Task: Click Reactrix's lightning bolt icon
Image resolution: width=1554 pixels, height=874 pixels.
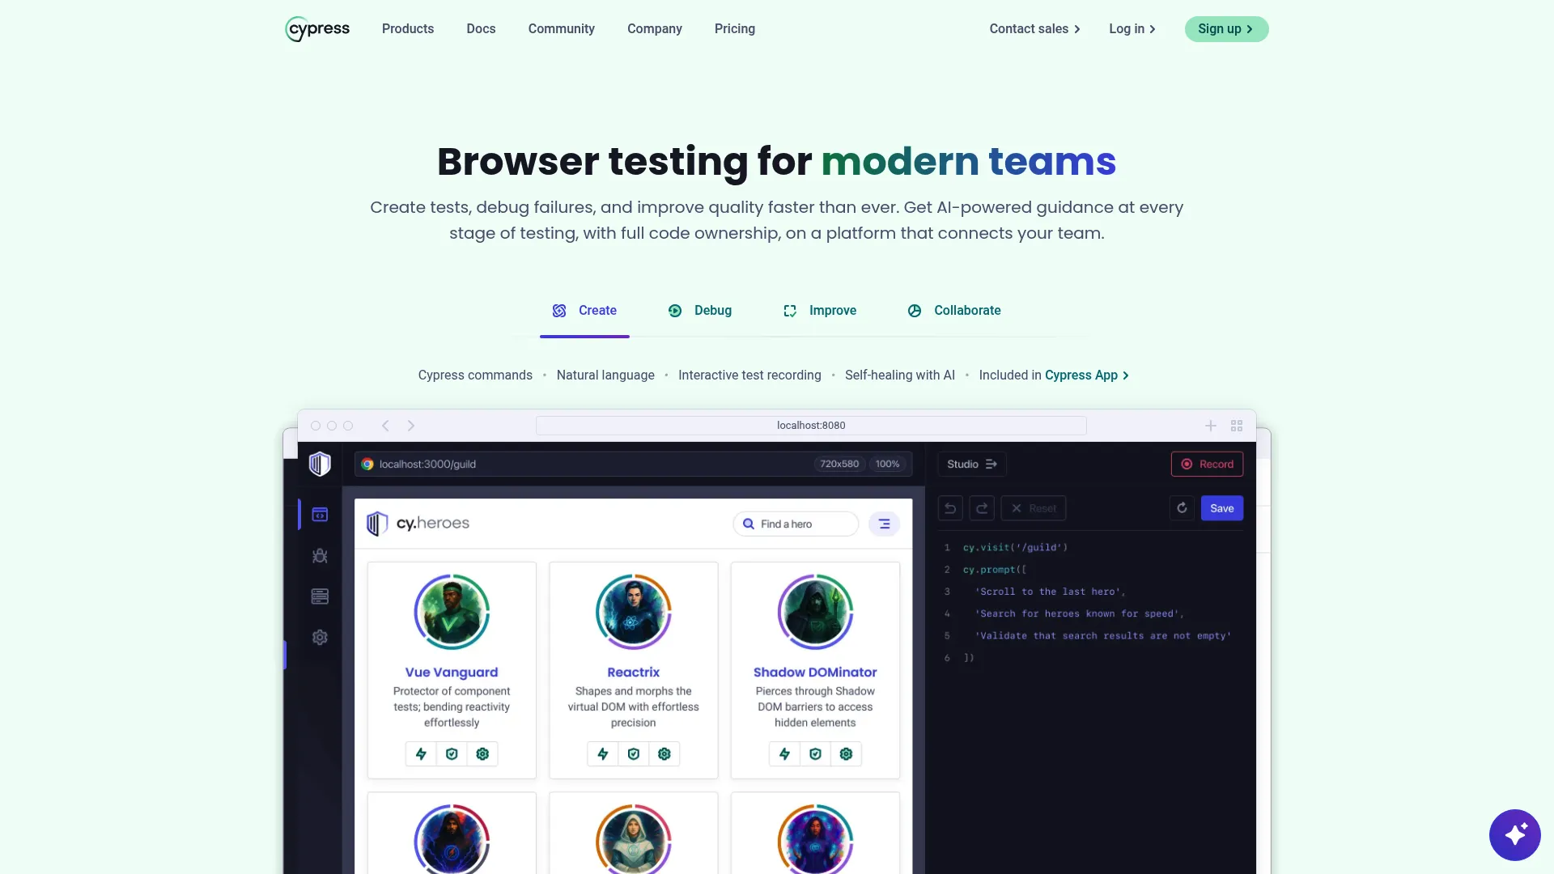Action: pyautogui.click(x=603, y=754)
